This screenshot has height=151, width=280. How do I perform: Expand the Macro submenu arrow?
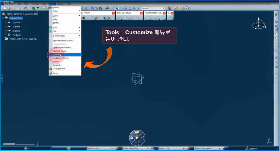tap(80, 16)
